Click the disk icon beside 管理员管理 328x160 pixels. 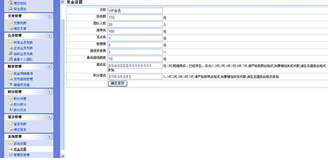(x=11, y=154)
